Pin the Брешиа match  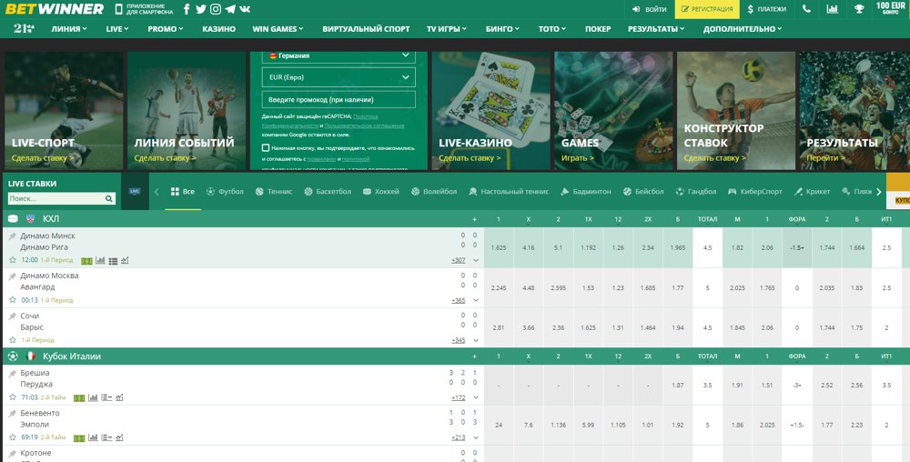tap(12, 374)
